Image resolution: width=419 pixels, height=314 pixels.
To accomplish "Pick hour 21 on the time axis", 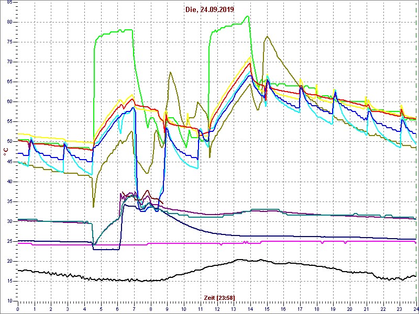I will [x=367, y=308].
